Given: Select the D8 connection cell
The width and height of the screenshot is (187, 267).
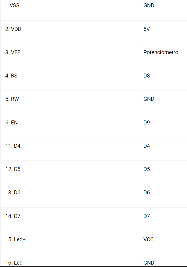Looking at the screenshot, I should point(147,76).
